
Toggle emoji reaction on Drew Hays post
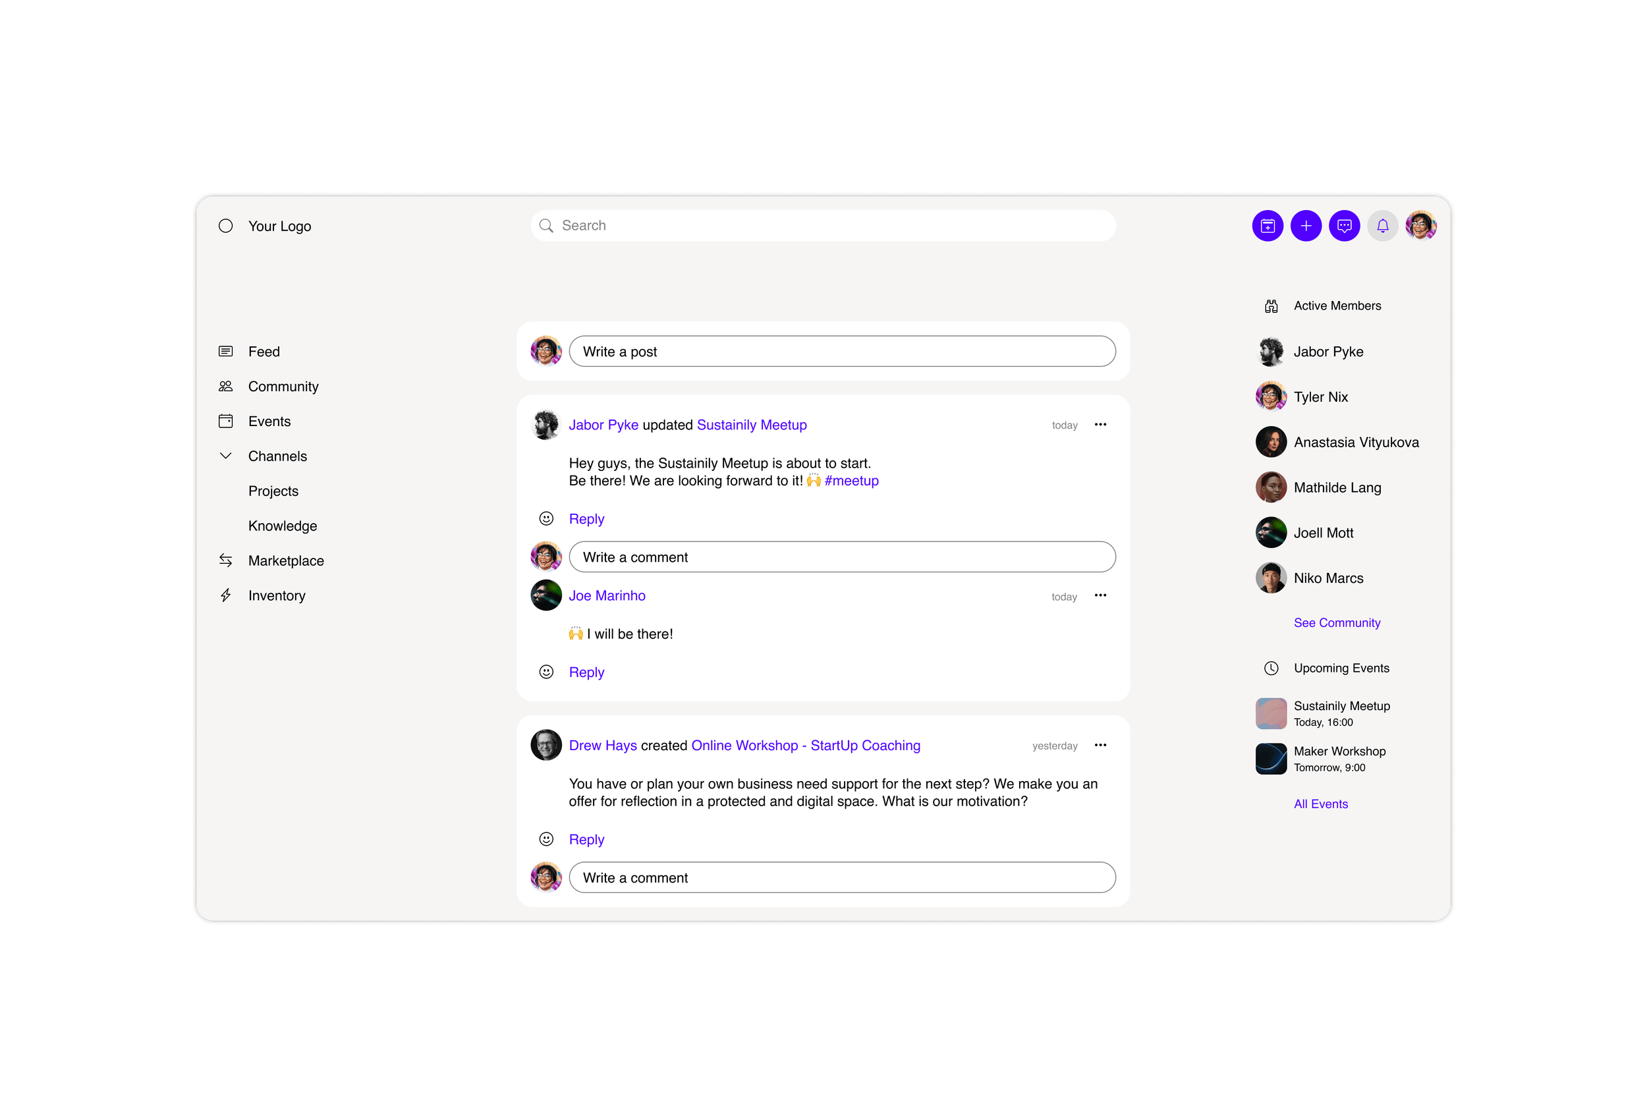(x=547, y=839)
